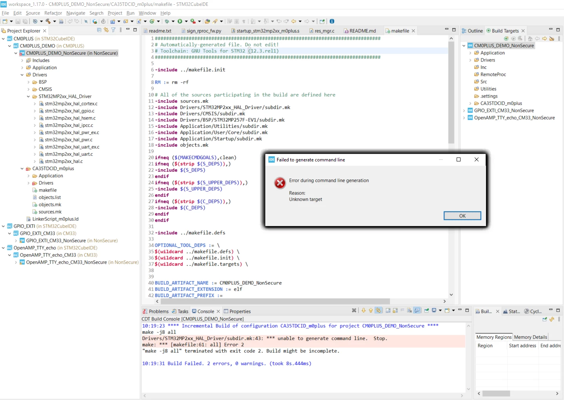Open the Refactor menu
Screen dimensions: 564x400
(53, 13)
